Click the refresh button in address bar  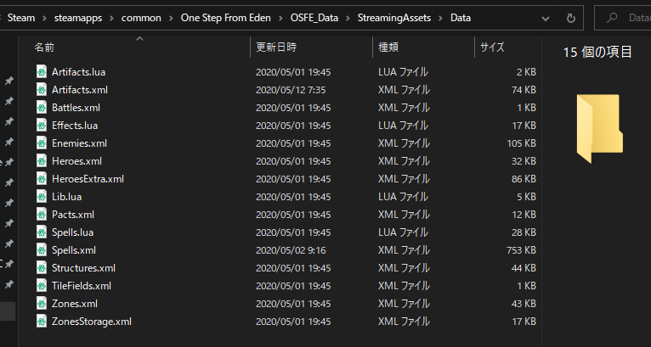571,19
